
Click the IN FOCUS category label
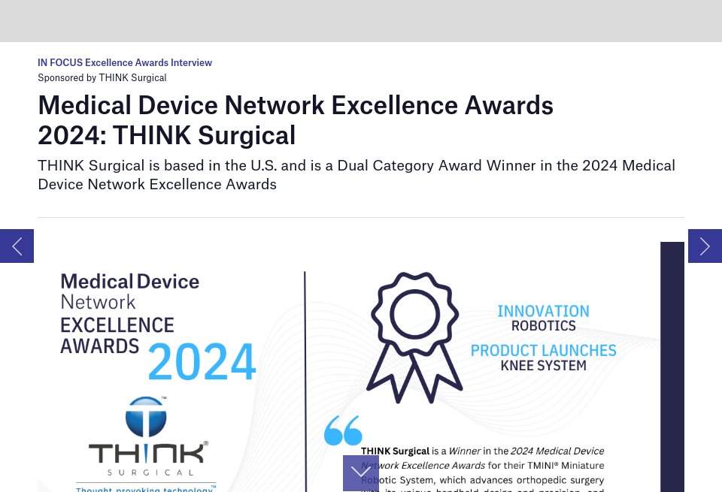click(x=60, y=62)
